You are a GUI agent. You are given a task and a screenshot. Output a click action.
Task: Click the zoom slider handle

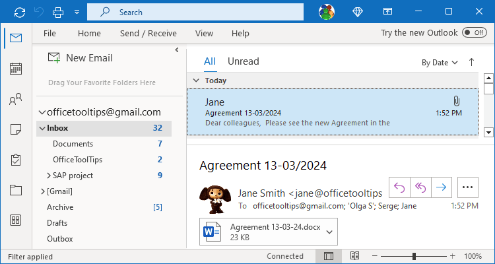(414, 256)
